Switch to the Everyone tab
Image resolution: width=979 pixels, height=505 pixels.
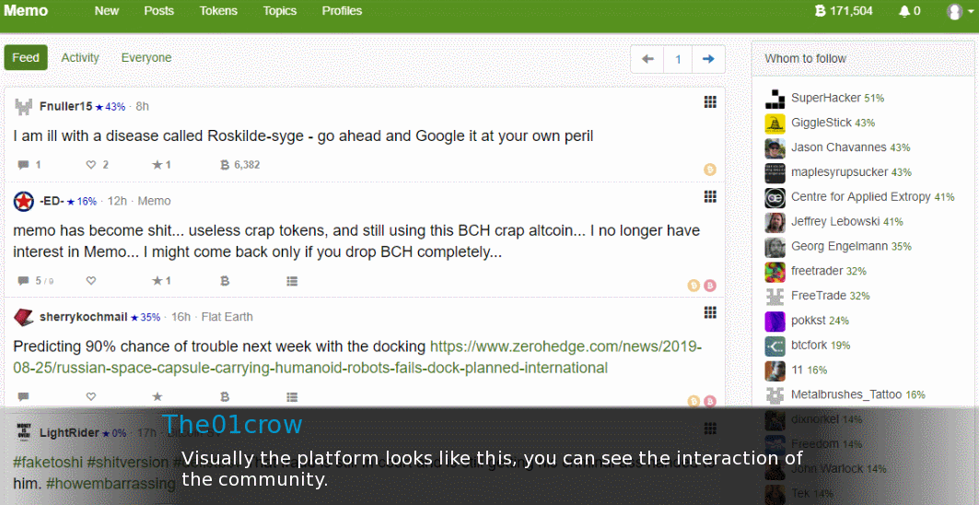tap(146, 57)
